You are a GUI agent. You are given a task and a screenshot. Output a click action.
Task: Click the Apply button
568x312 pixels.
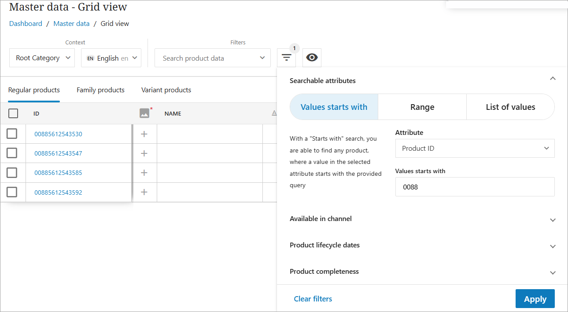[535, 299]
